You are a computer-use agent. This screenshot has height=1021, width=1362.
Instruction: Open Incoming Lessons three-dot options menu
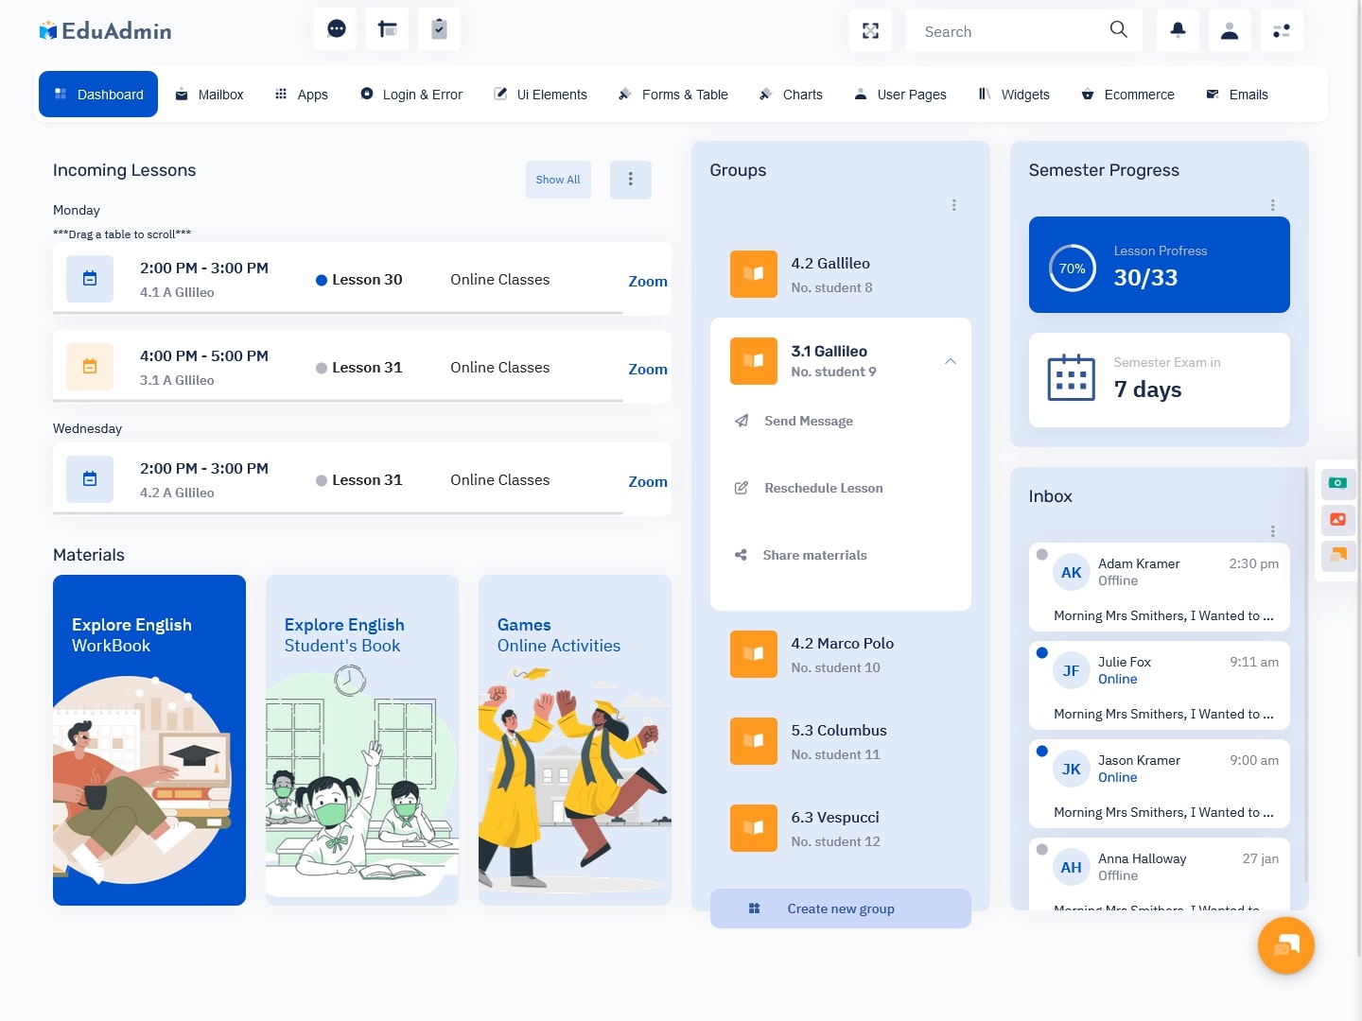click(631, 180)
